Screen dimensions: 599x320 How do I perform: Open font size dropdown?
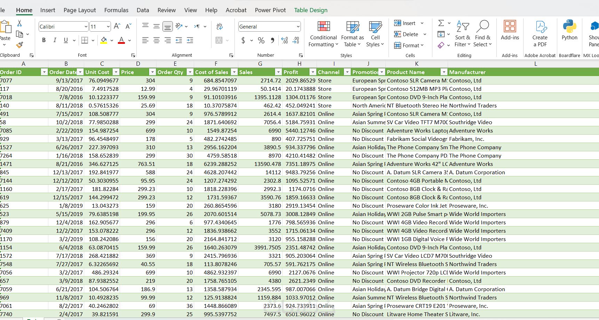tap(108, 26)
